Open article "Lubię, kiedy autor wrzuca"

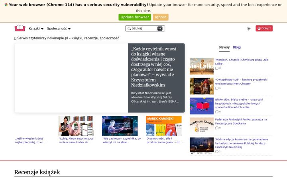pyautogui.click(x=76, y=140)
